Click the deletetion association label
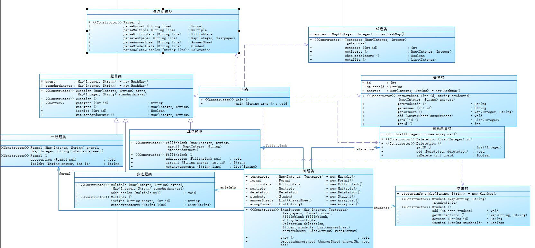The image size is (535, 248). click(x=364, y=149)
